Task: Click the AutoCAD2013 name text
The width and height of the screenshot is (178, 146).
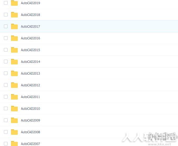Action: tap(30, 74)
